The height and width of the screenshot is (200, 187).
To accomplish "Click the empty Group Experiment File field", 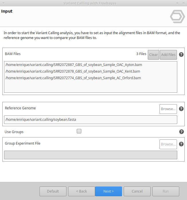I will click(90, 155).
